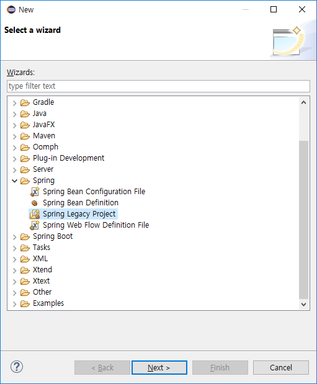This screenshot has width=317, height=384.
Task: Click the Xtend folder icon
Action: [x=25, y=270]
